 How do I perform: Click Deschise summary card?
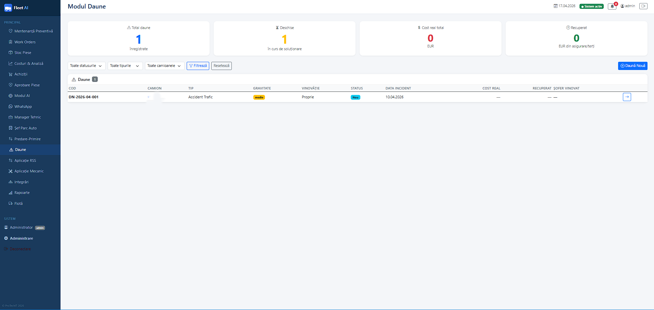[284, 38]
